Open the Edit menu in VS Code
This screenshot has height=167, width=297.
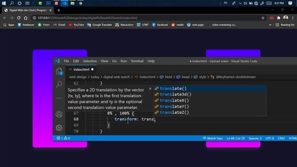(76, 61)
